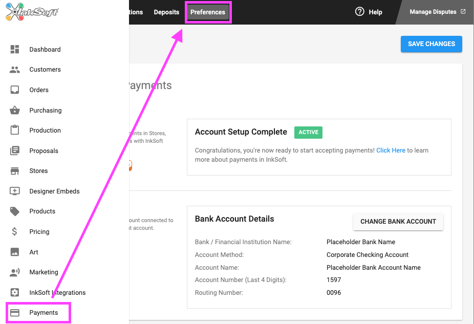Follow the Click Here link

point(391,150)
